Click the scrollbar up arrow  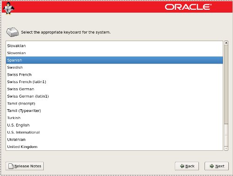[226, 43]
